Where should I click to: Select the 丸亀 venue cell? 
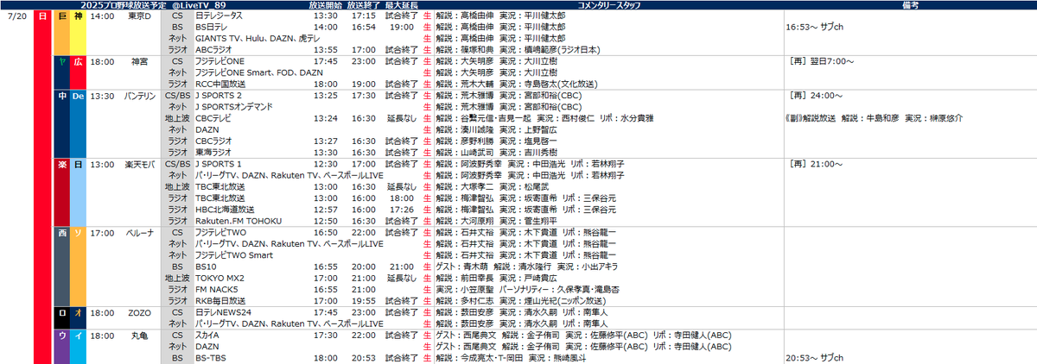tap(140, 334)
